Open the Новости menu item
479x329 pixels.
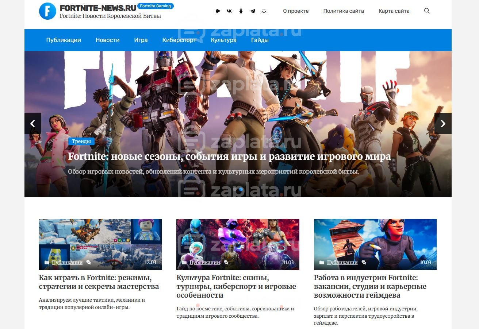(x=108, y=40)
